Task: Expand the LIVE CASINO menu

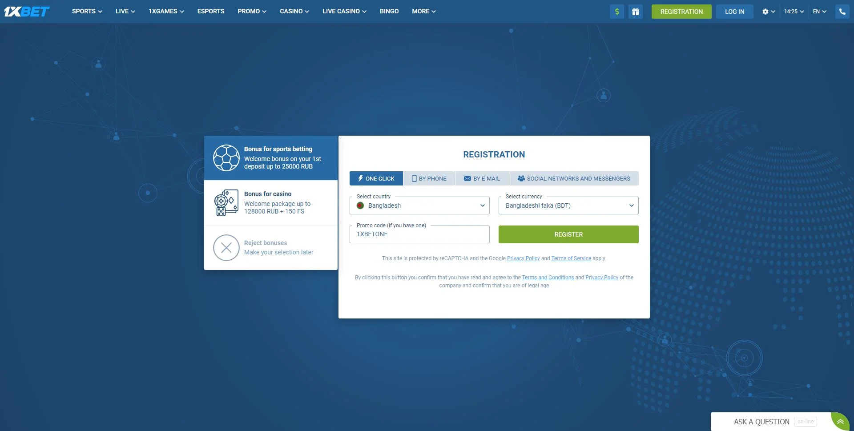Action: pyautogui.click(x=345, y=12)
